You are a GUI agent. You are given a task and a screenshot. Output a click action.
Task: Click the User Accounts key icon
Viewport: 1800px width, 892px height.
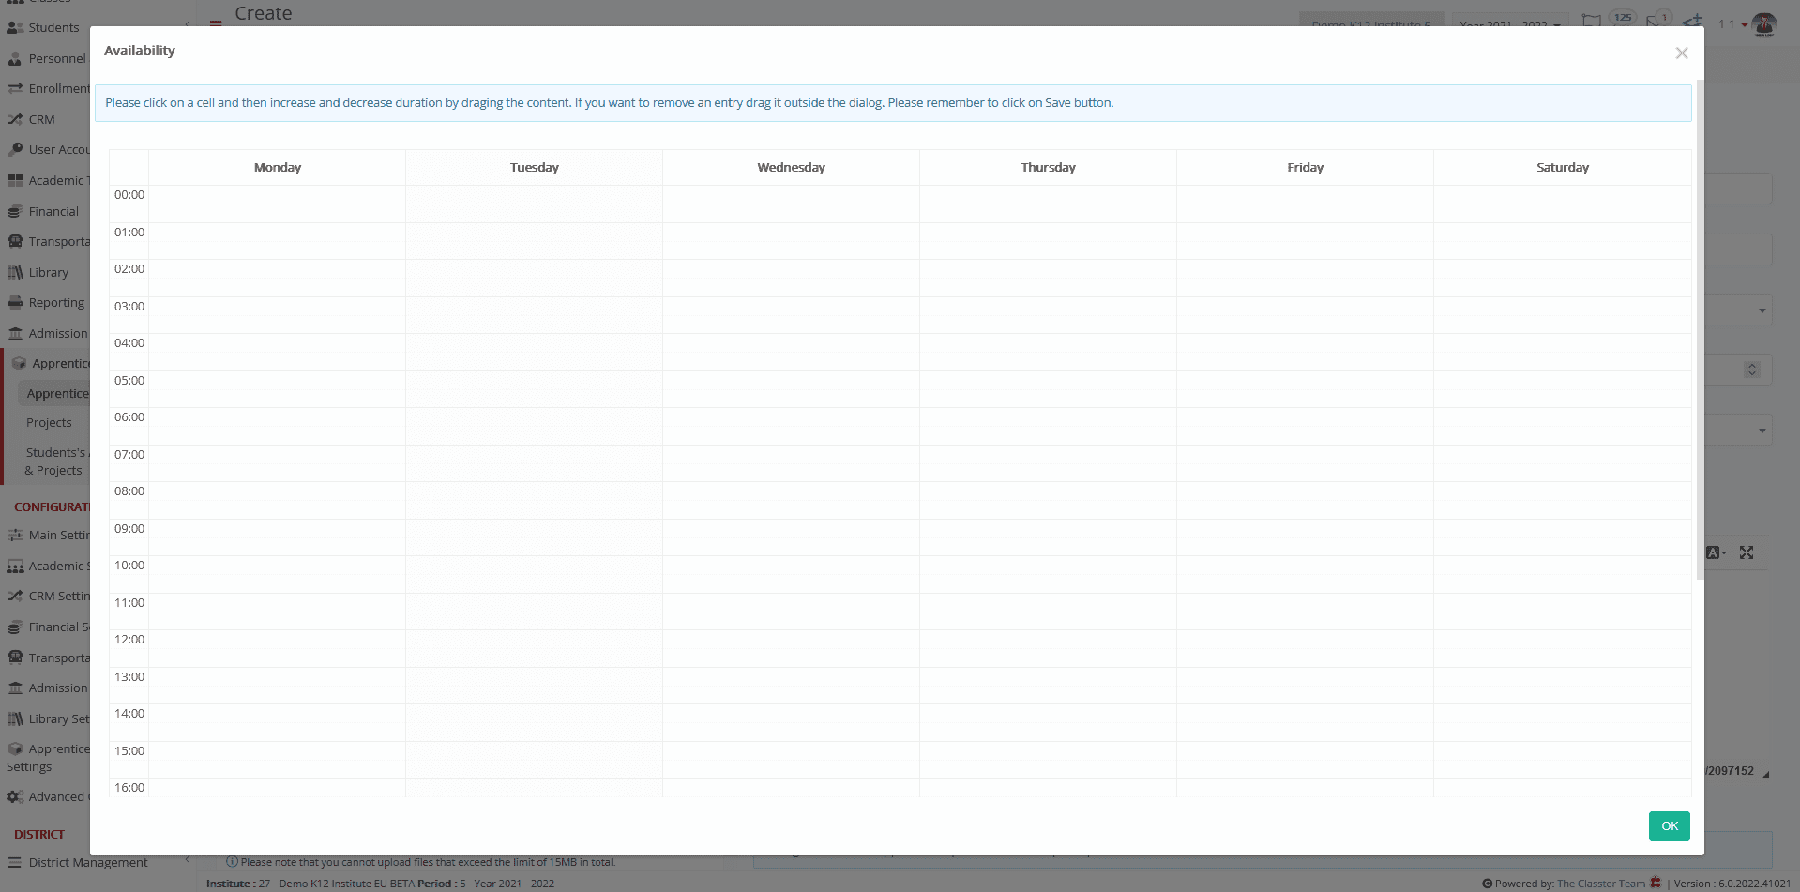(15, 150)
